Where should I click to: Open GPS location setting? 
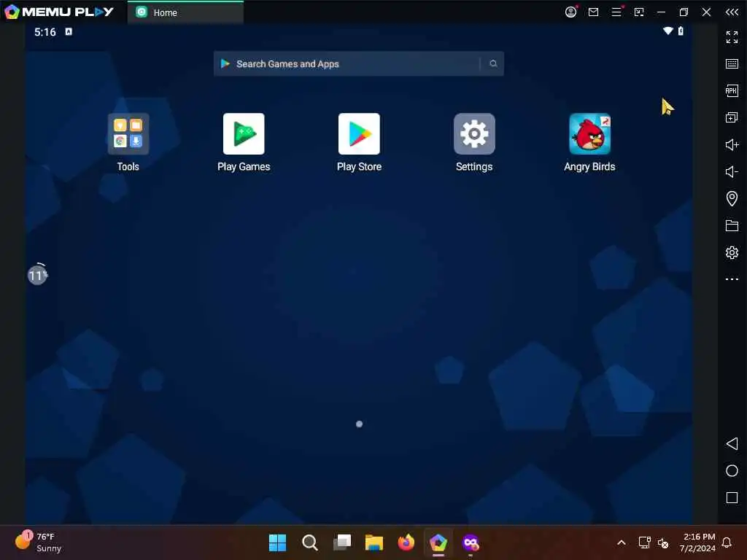point(732,198)
